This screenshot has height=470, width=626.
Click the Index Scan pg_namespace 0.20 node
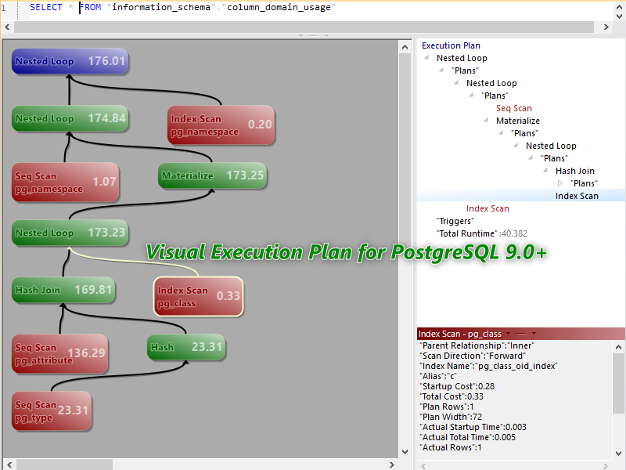coord(221,125)
